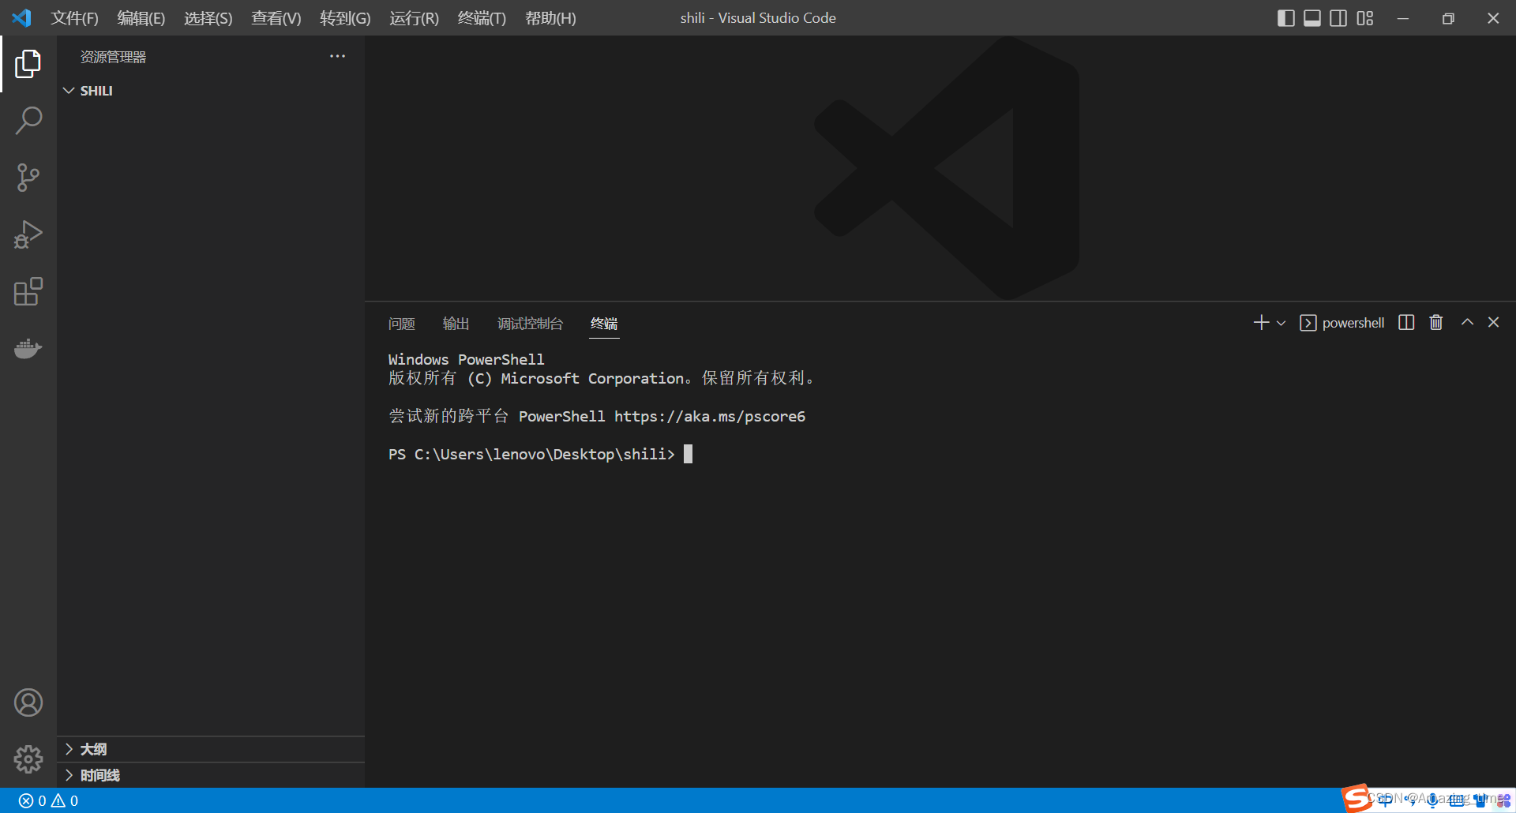Toggle primary side bar layout icon
1516x813 pixels.
point(1285,18)
